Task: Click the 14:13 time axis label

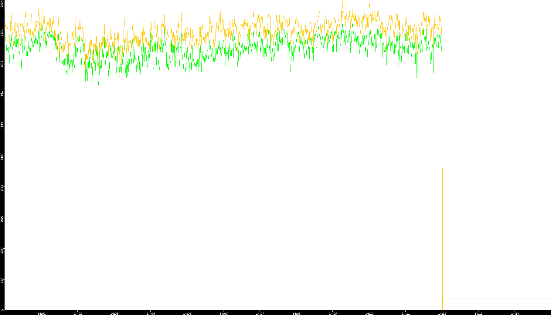Action: [x=478, y=313]
